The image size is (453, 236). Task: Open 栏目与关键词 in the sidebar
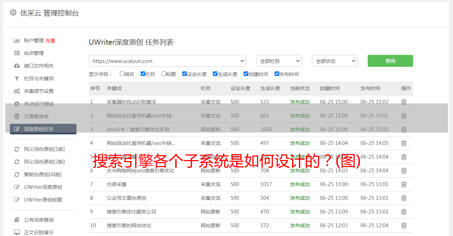point(39,78)
